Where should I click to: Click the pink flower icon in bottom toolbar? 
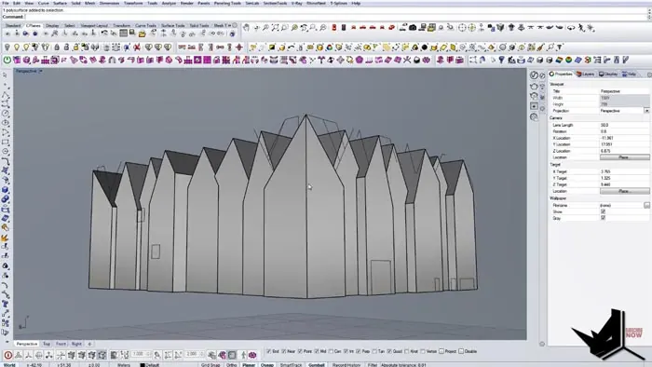point(252,355)
